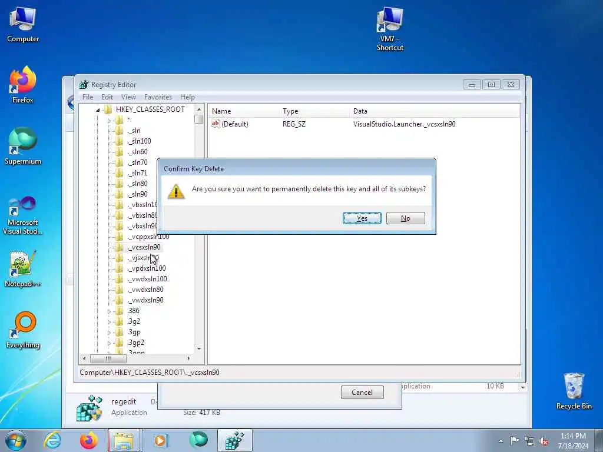Click the tree pane scroll up arrow
This screenshot has height=452, width=603.
pyautogui.click(x=199, y=109)
